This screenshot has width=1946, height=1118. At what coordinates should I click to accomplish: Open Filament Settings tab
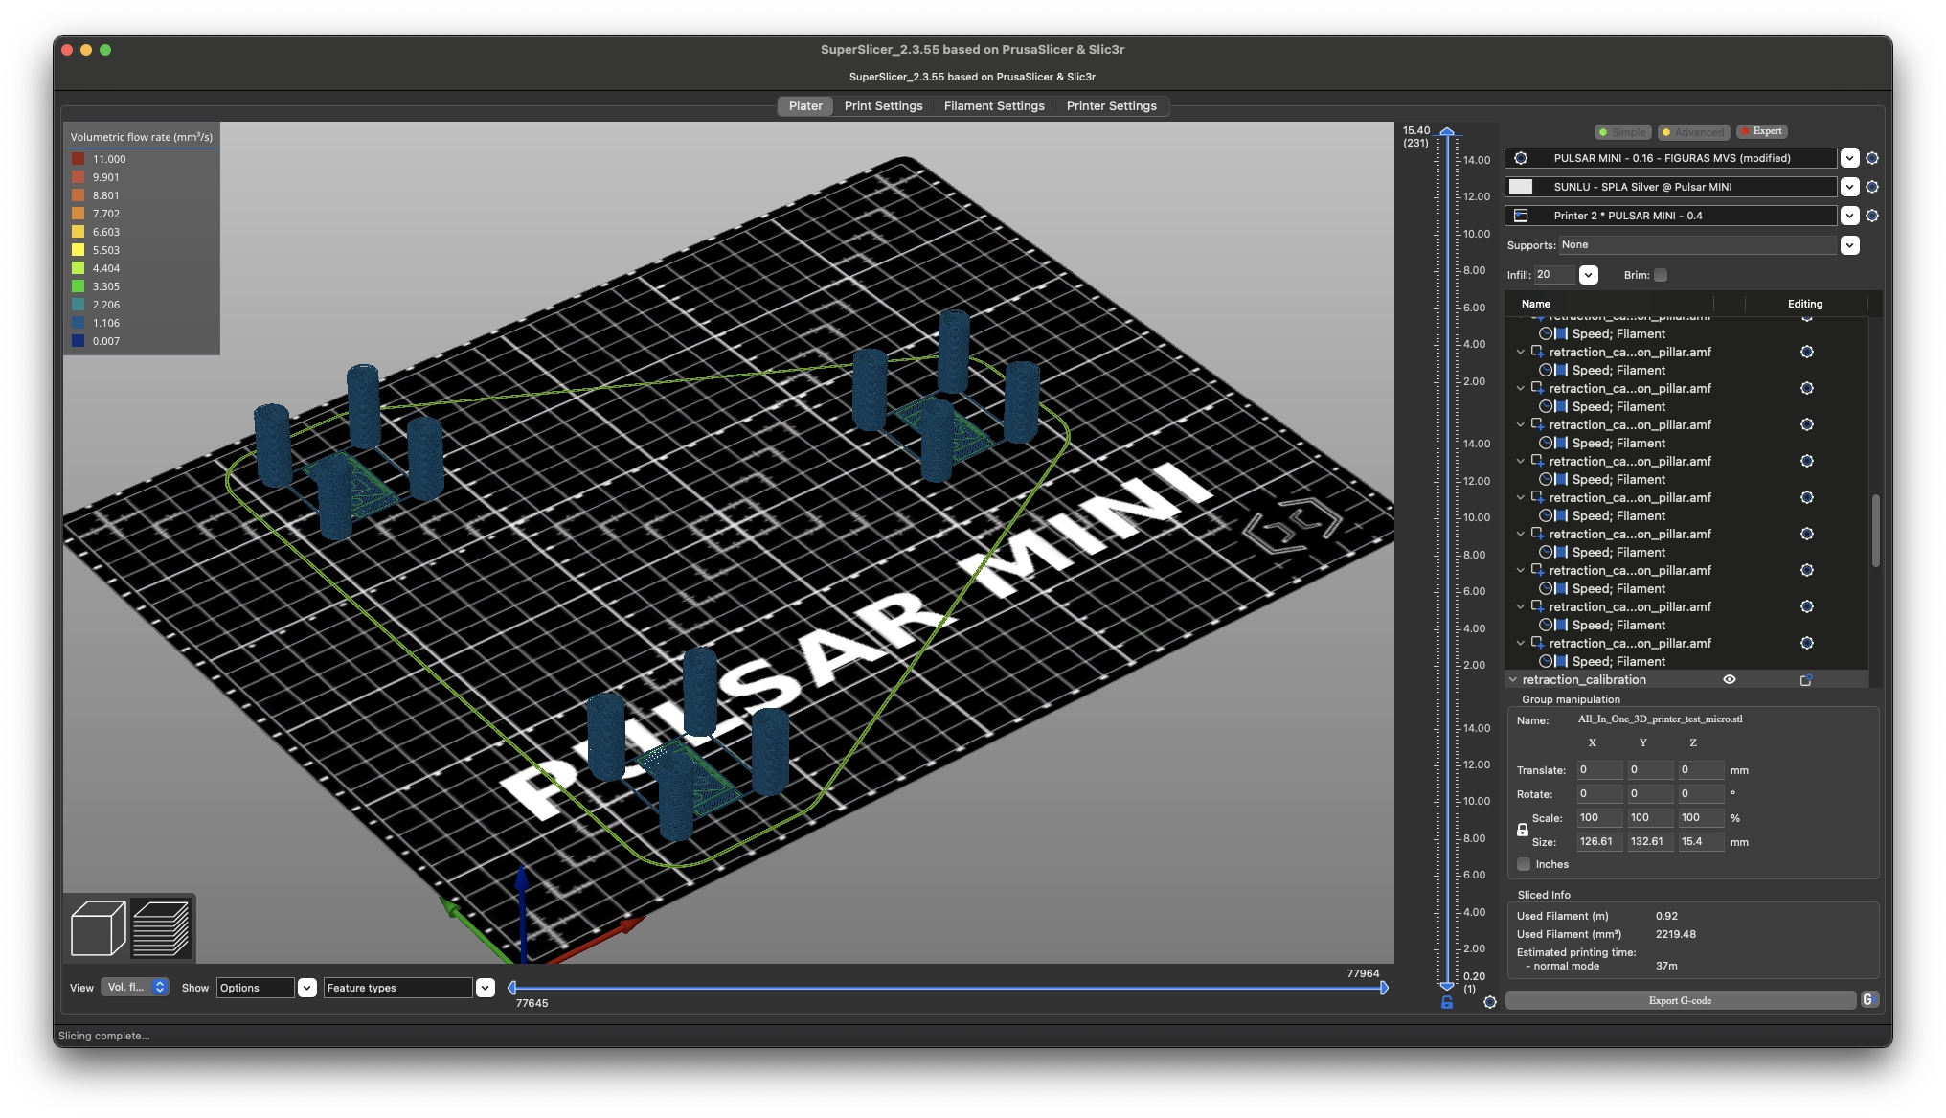point(994,105)
